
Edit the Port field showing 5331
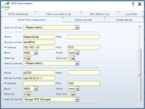tap(84, 47)
